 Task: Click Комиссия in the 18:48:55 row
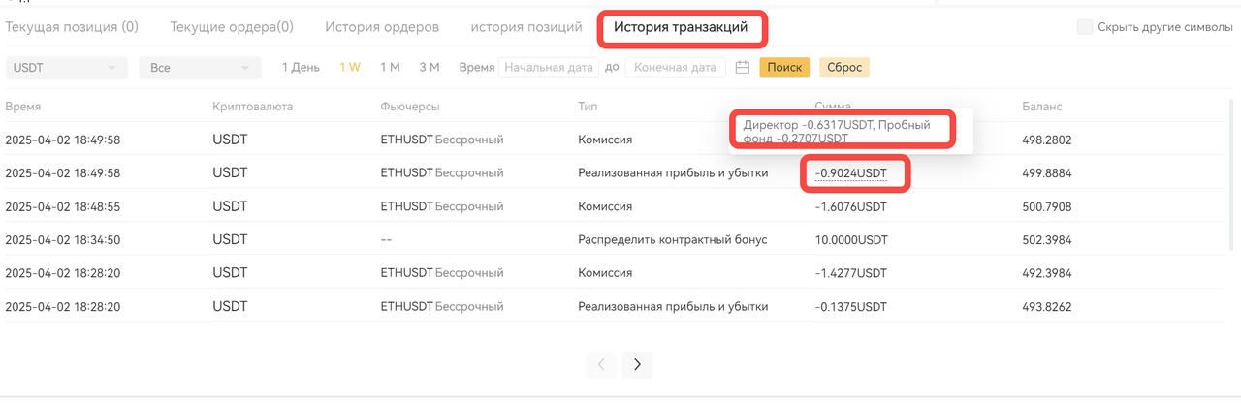coord(605,206)
